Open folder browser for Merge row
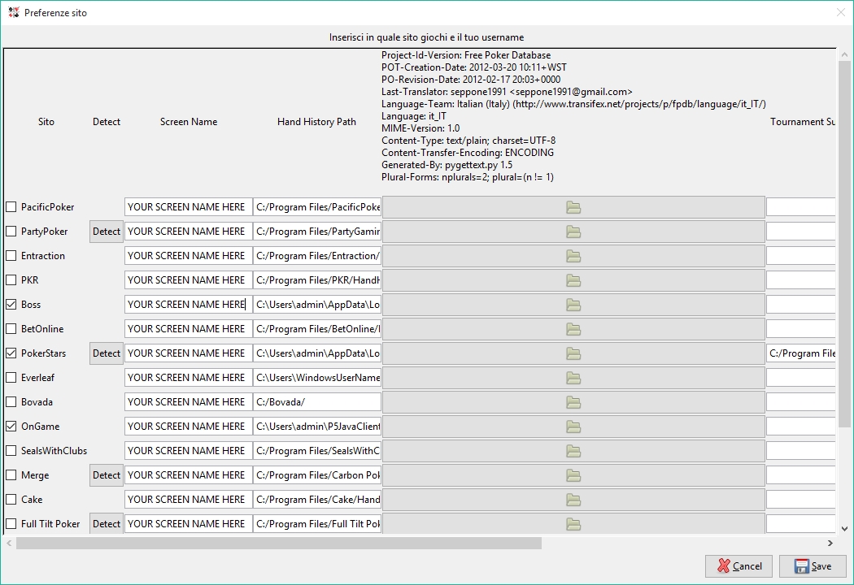This screenshot has height=585, width=854. [x=573, y=475]
